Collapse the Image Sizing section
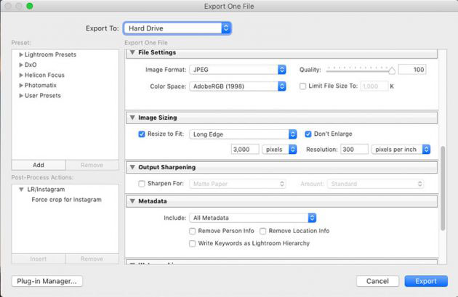This screenshot has height=297, width=458. tap(132, 118)
